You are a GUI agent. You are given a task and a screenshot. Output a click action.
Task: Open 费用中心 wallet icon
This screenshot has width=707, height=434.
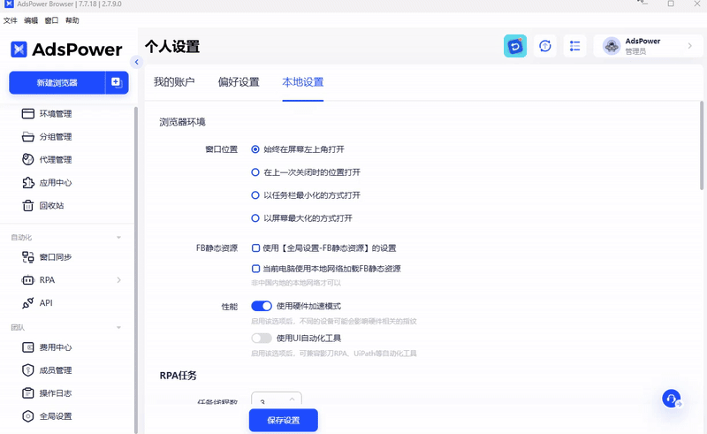(x=28, y=347)
